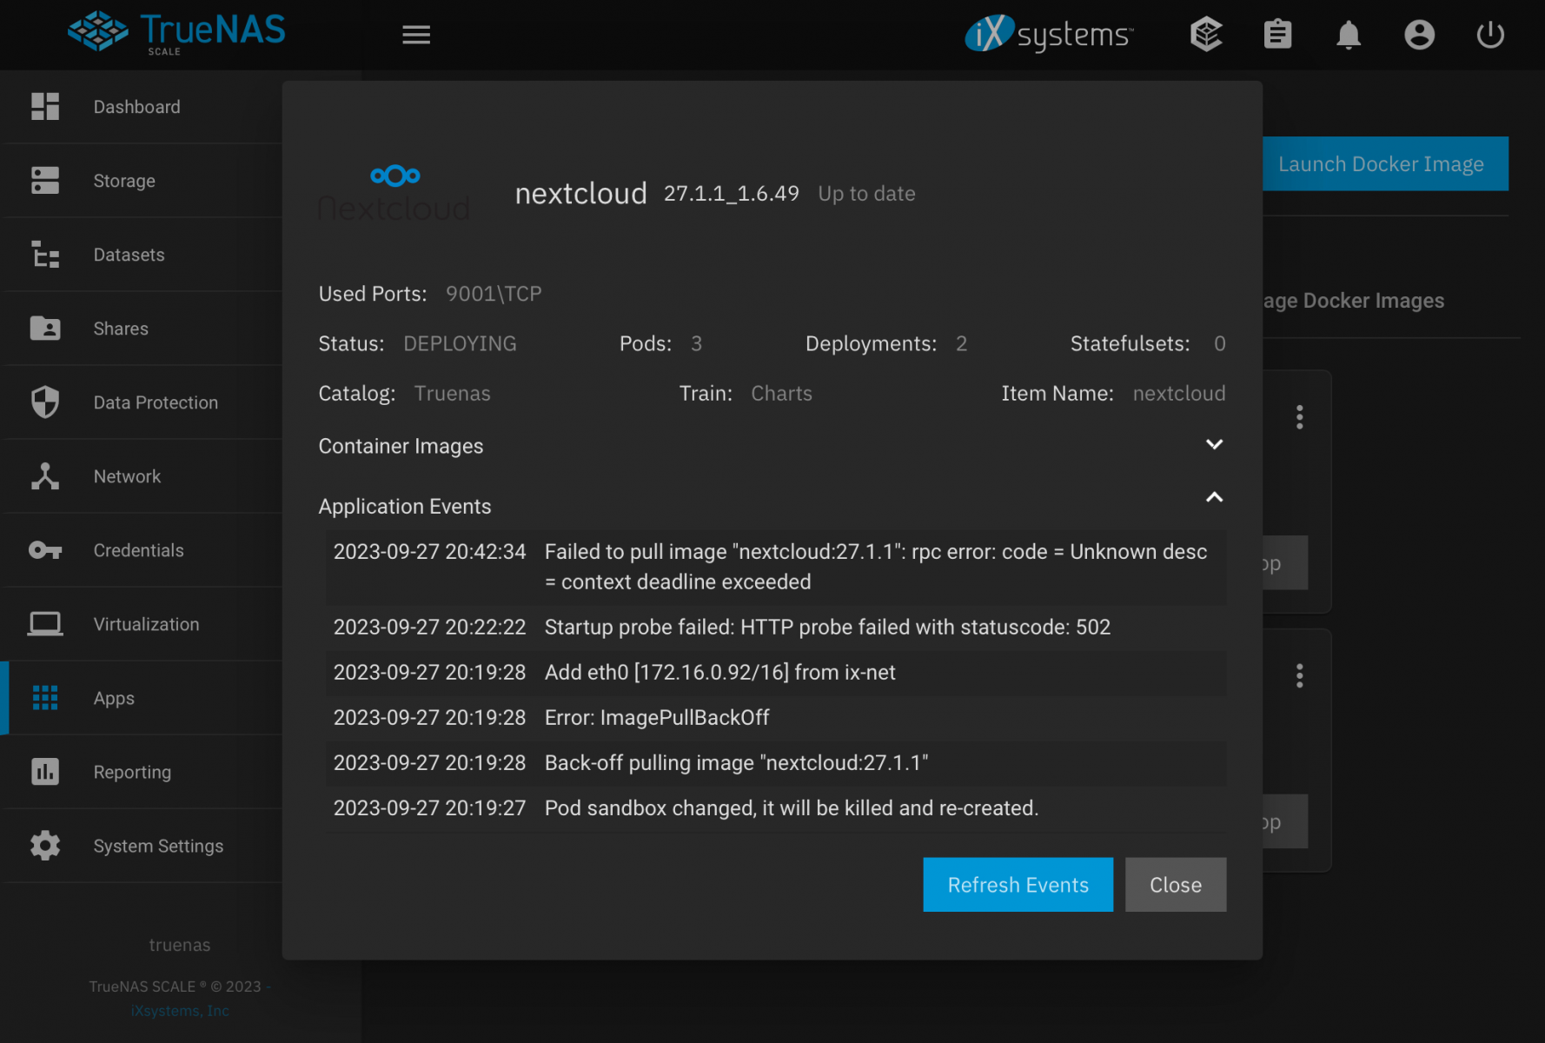This screenshot has width=1545, height=1043.
Task: Click the Apps grid icon
Action: click(x=45, y=697)
